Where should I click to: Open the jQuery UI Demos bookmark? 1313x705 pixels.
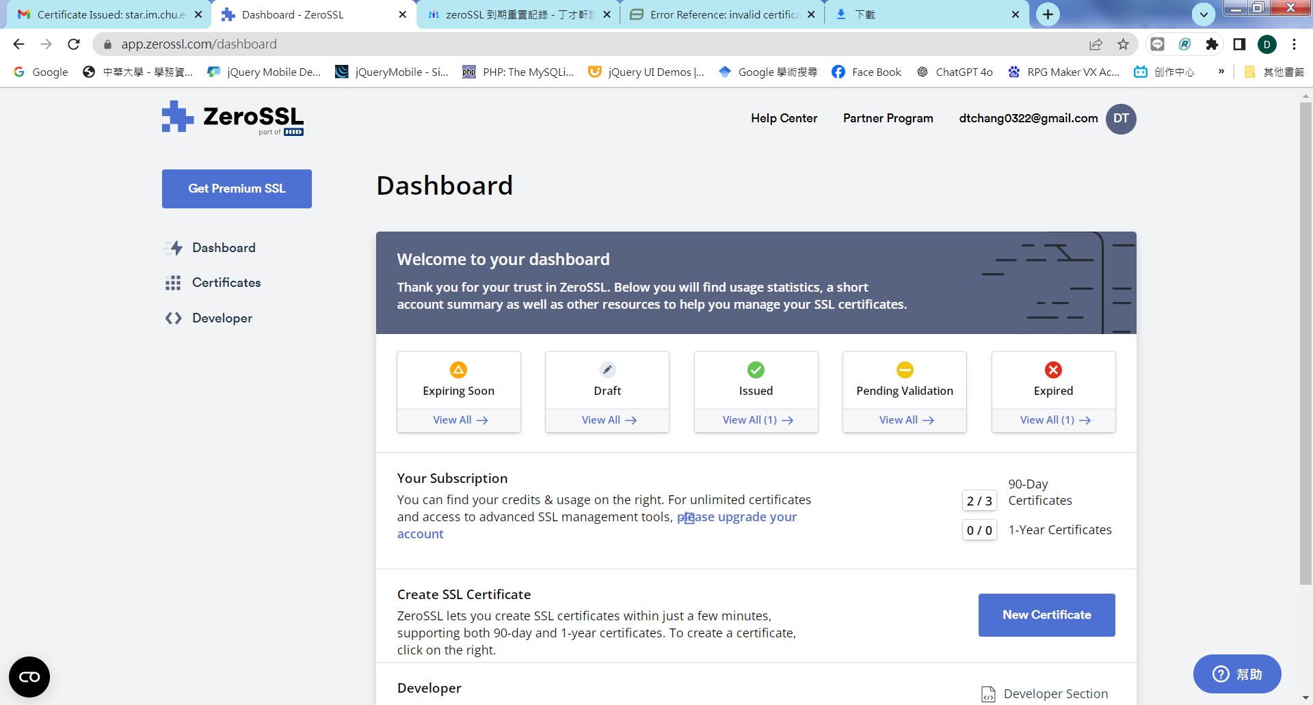click(646, 72)
